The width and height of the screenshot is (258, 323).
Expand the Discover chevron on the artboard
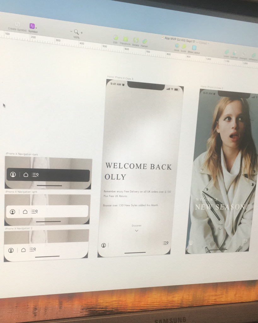coord(136,231)
